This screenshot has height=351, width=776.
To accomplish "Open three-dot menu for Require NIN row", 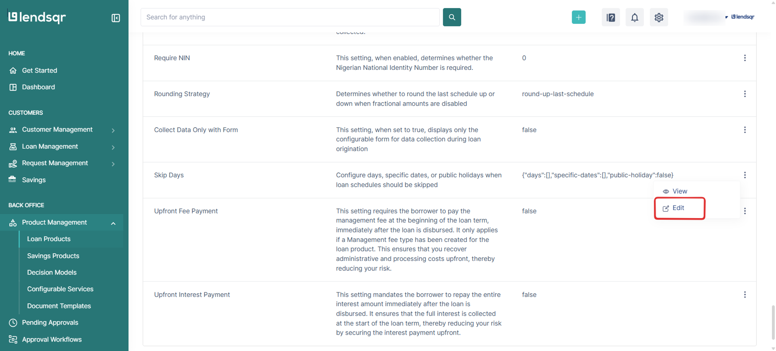I will 745,58.
